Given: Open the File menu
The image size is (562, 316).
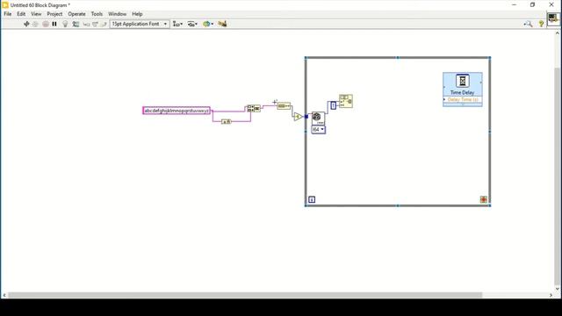Looking at the screenshot, I should (x=8, y=14).
